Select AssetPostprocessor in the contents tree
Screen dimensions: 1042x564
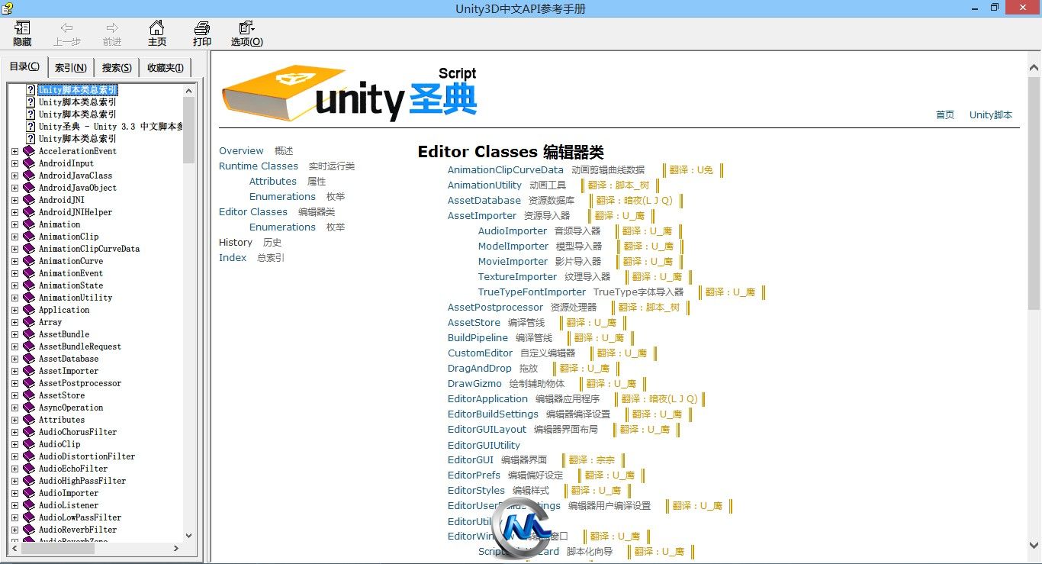click(x=80, y=383)
